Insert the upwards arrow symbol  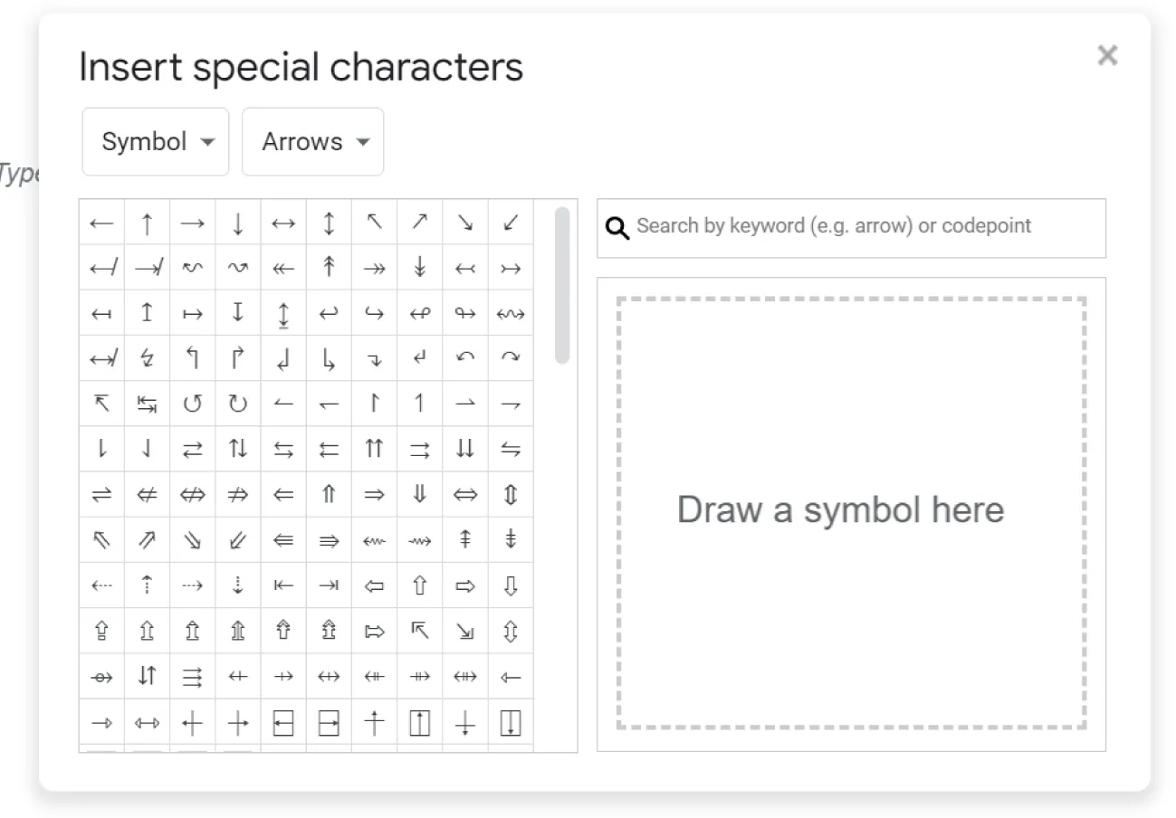click(x=147, y=222)
